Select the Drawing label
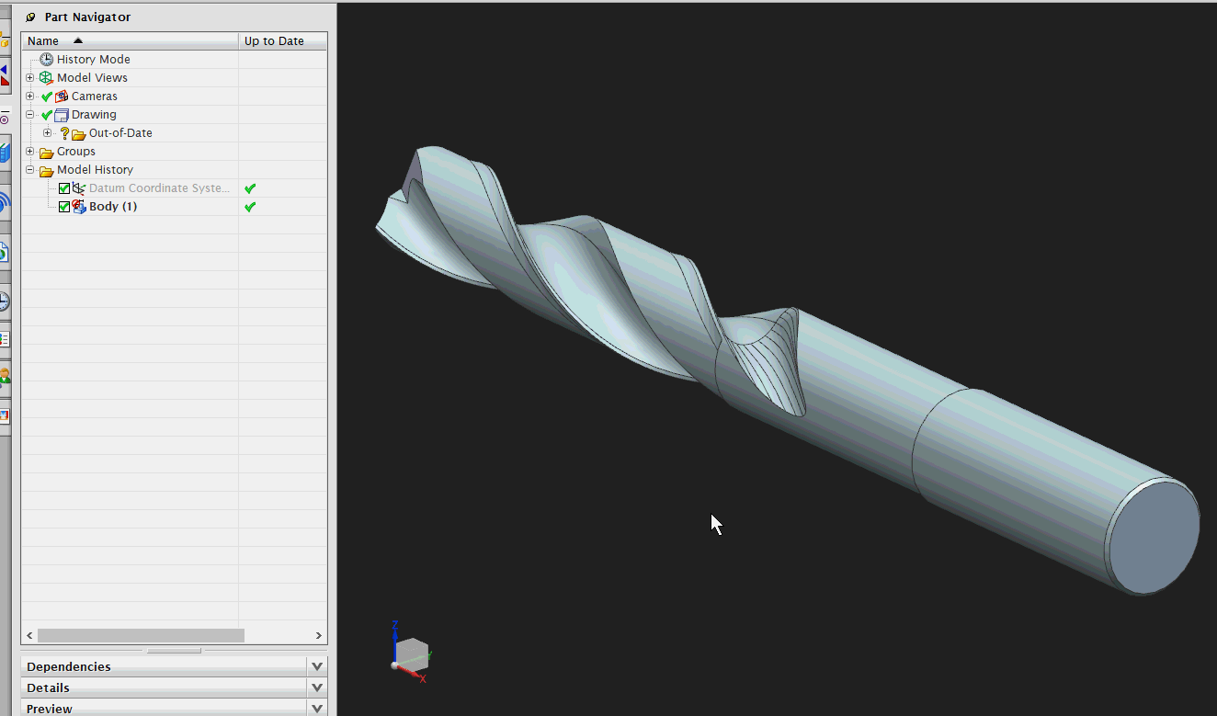 click(x=94, y=115)
